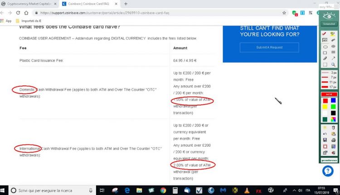Screen dimensions: 340x195
Task: Pick the blue color swatch
Action: pyautogui.click(x=333, y=100)
